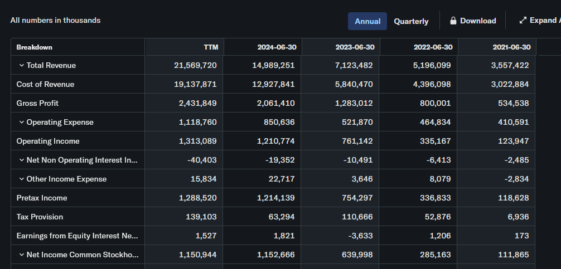This screenshot has height=269, width=561.
Task: Click the expand arrows icon
Action: click(523, 21)
